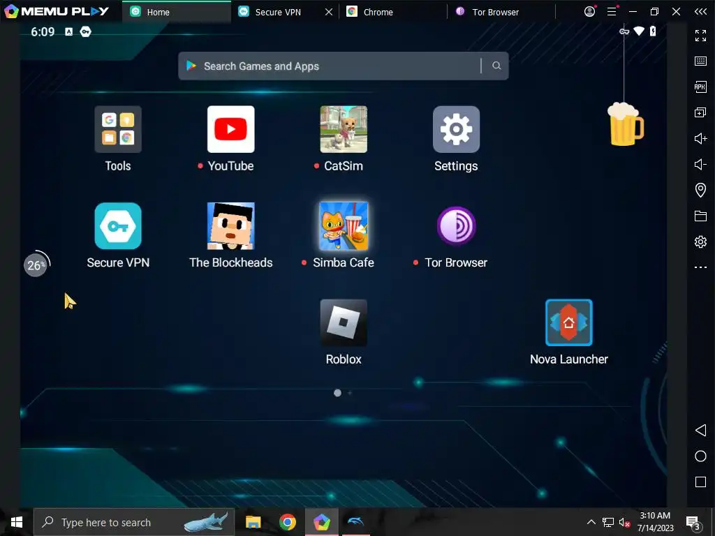The width and height of the screenshot is (715, 536).
Task: Tap the Android home circle button
Action: [700, 456]
